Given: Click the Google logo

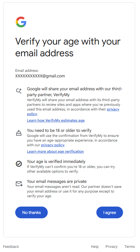Looking at the screenshot, I should click(21, 22).
